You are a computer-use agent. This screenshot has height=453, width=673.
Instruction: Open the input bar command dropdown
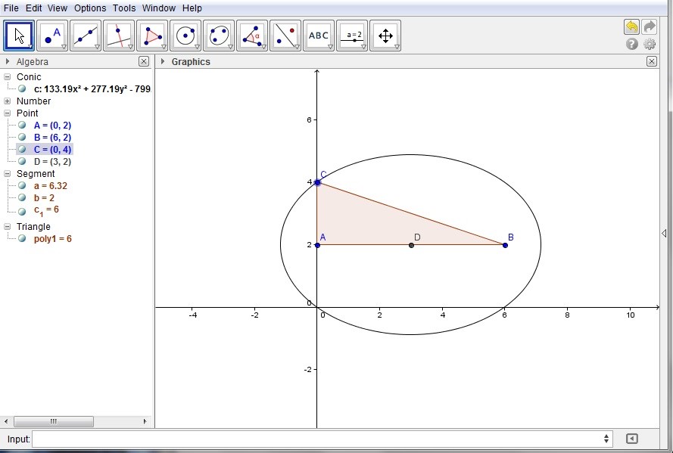click(606, 439)
